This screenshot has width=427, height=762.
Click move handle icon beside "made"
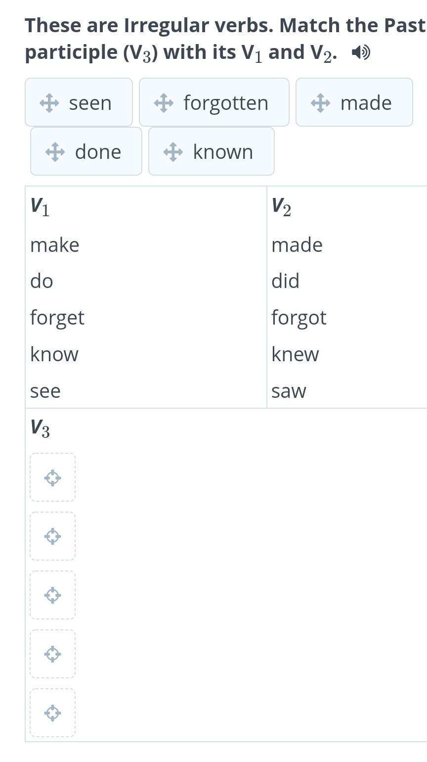[321, 103]
